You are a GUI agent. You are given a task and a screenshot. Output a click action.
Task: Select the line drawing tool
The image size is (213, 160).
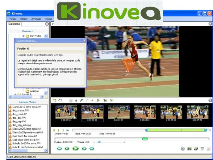point(87,100)
